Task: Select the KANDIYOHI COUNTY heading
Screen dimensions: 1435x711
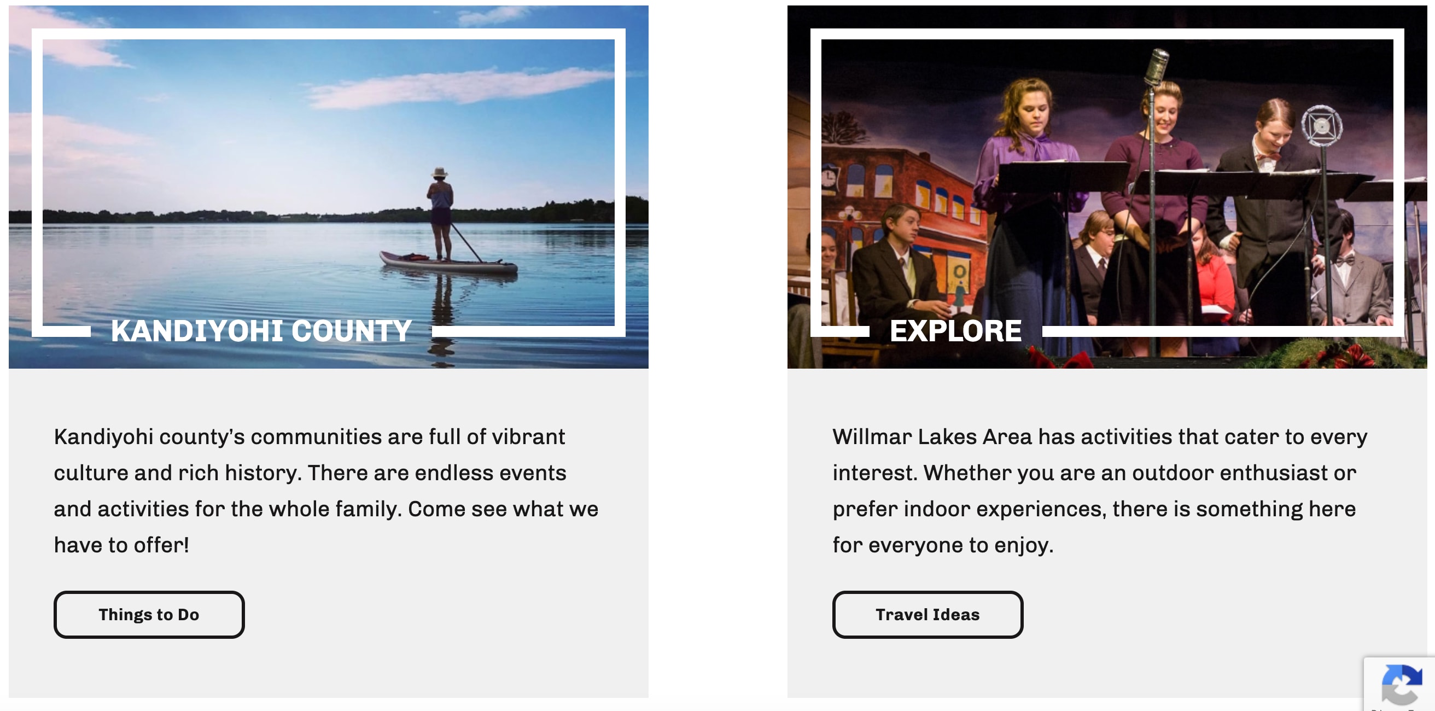Action: click(x=261, y=331)
